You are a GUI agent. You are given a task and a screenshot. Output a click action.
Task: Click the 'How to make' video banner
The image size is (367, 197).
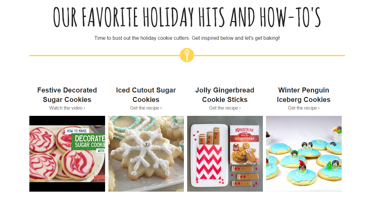pyautogui.click(x=85, y=140)
